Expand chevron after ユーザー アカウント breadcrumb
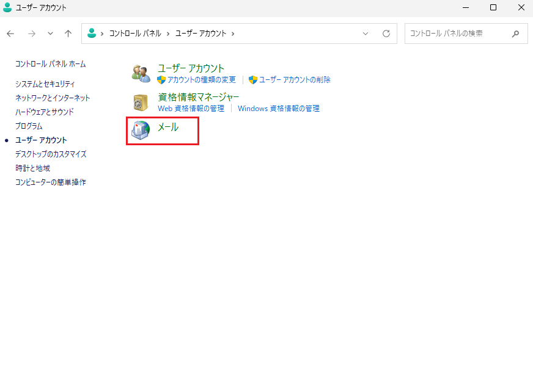 233,34
